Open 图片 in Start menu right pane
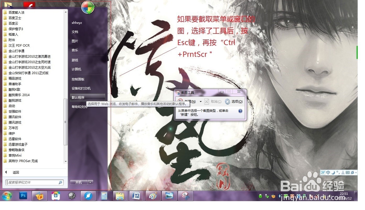The height and width of the screenshot is (210, 365). pos(75,41)
